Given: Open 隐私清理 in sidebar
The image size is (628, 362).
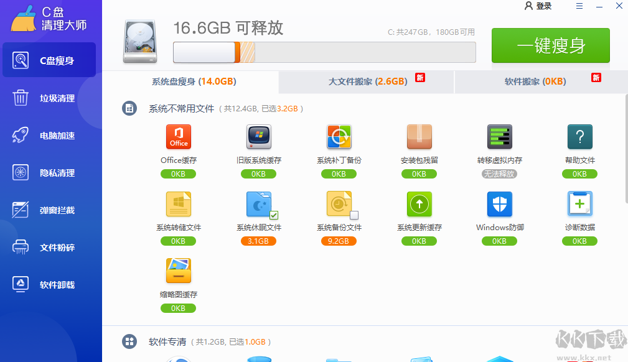Looking at the screenshot, I should pyautogui.click(x=49, y=172).
